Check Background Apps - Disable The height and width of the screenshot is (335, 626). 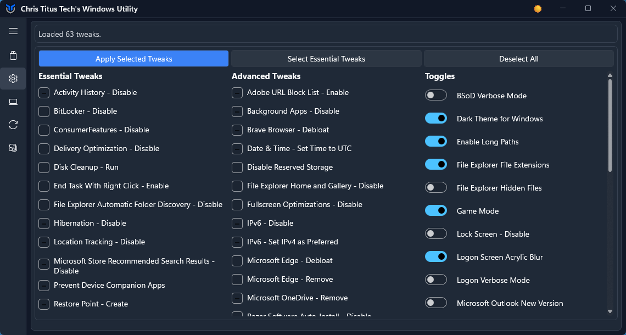237,111
